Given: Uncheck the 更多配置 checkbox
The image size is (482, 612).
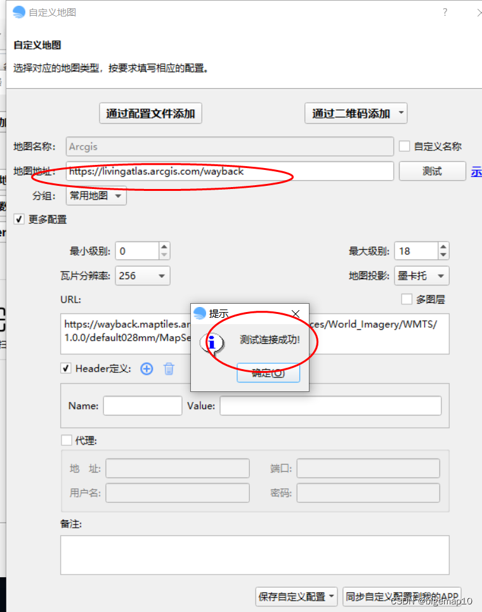Looking at the screenshot, I should 19,219.
